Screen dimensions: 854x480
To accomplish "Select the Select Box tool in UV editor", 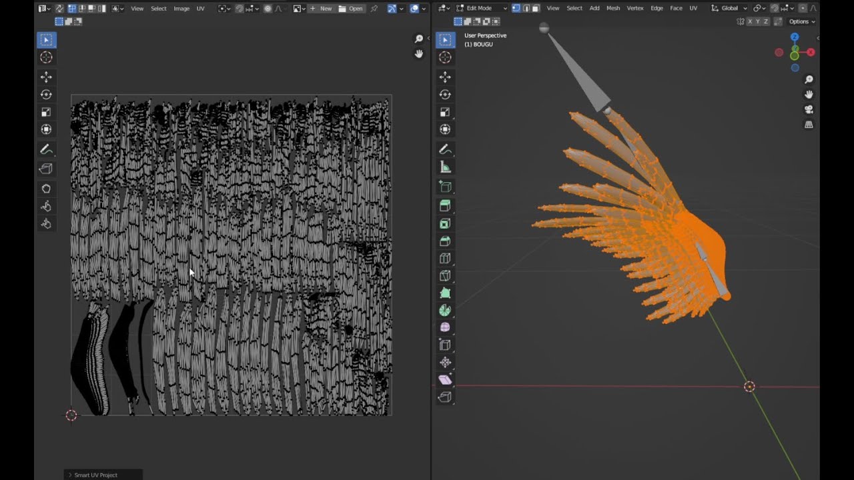I will coord(46,40).
